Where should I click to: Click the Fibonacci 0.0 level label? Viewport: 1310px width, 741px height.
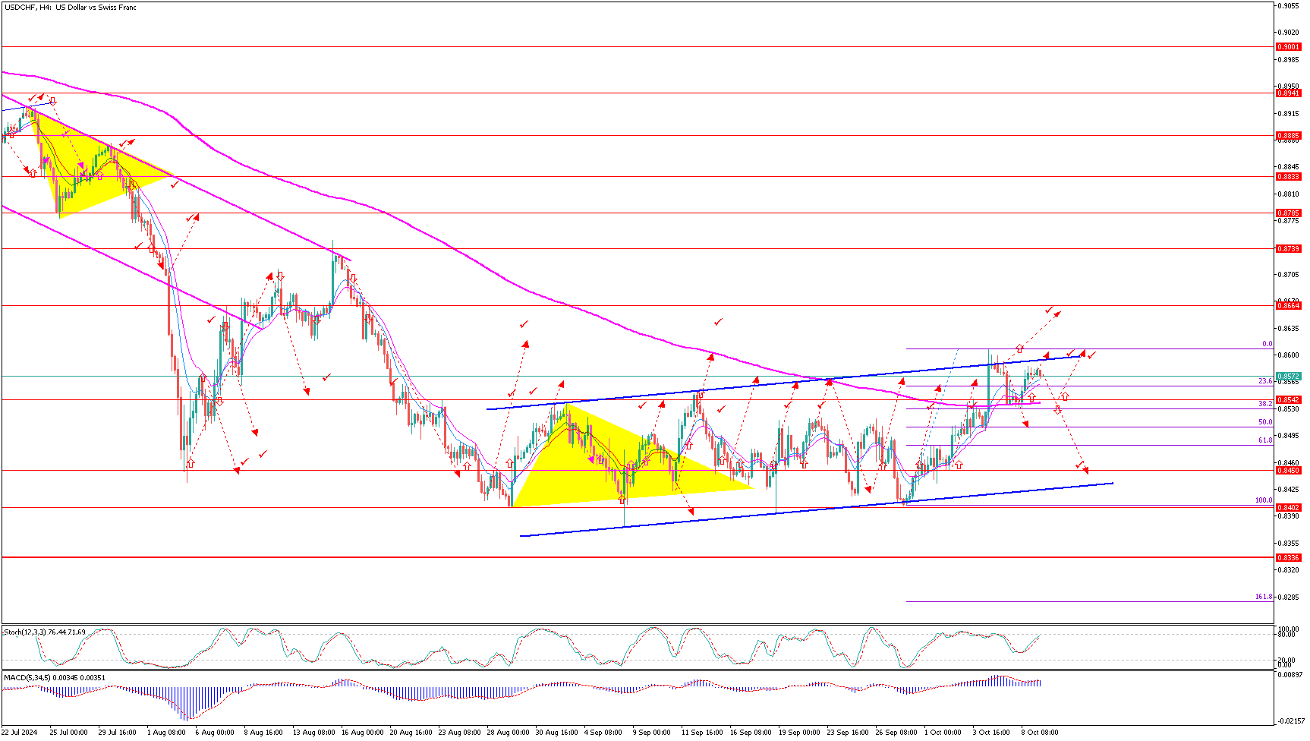[x=1267, y=344]
